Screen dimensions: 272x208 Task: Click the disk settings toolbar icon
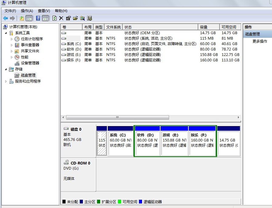tap(90, 18)
